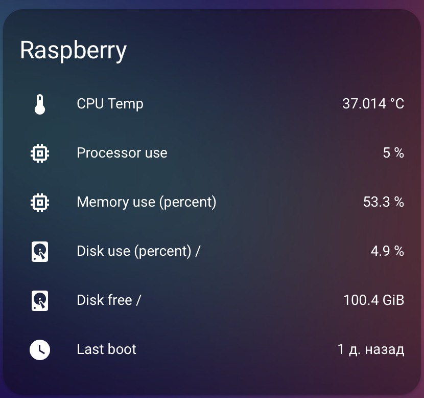424x398 pixels.
Task: Click the 4.9 % disk use value
Action: [x=387, y=251]
